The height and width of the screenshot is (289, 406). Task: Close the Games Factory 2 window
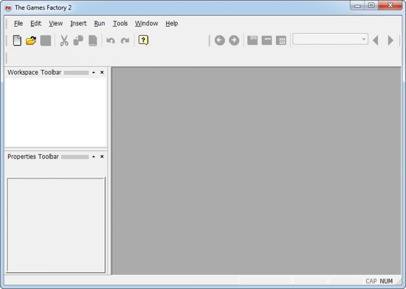[x=390, y=6]
